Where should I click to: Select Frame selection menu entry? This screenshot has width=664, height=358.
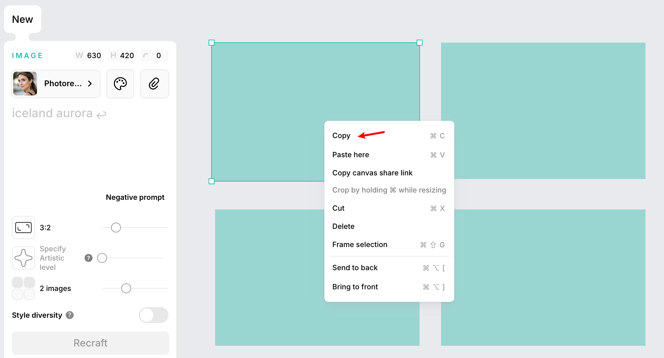(x=360, y=245)
